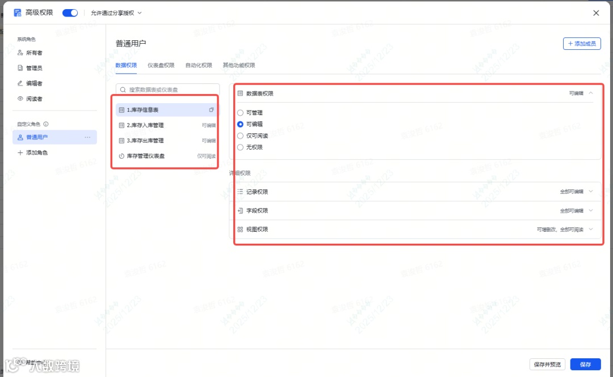The height and width of the screenshot is (377, 613).
Task: Click the table icon of 3.库存出库管理
Action: tap(121, 141)
